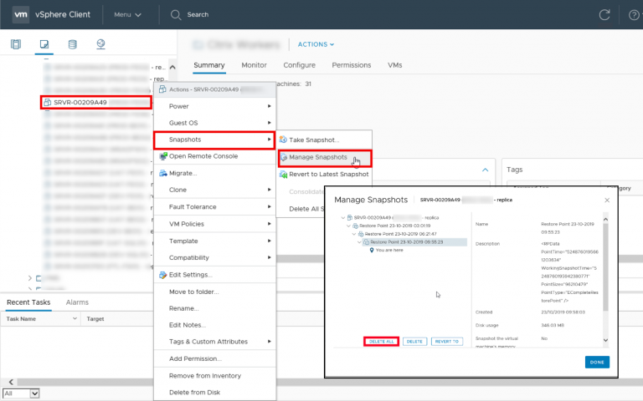Expand the Compatibility submenu
Viewport: 643px width, 401px height.
click(x=214, y=258)
